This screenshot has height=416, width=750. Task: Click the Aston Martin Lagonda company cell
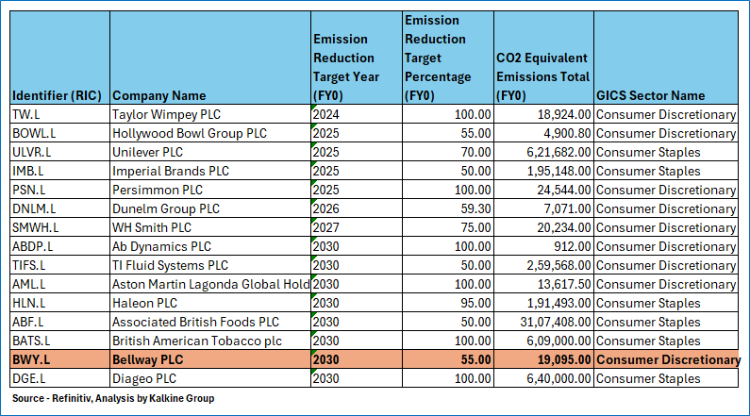[x=209, y=284]
